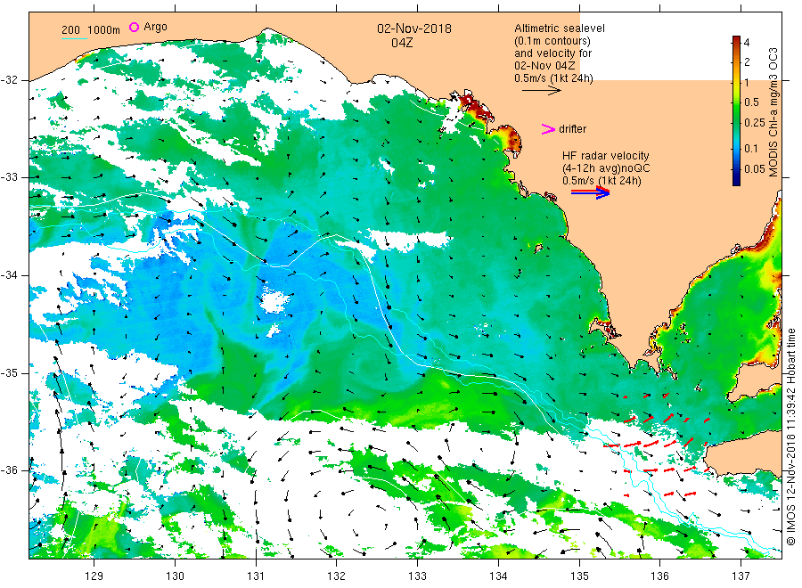802x588 pixels.
Task: Click the colorbar tick label 0.1
Action: click(751, 148)
